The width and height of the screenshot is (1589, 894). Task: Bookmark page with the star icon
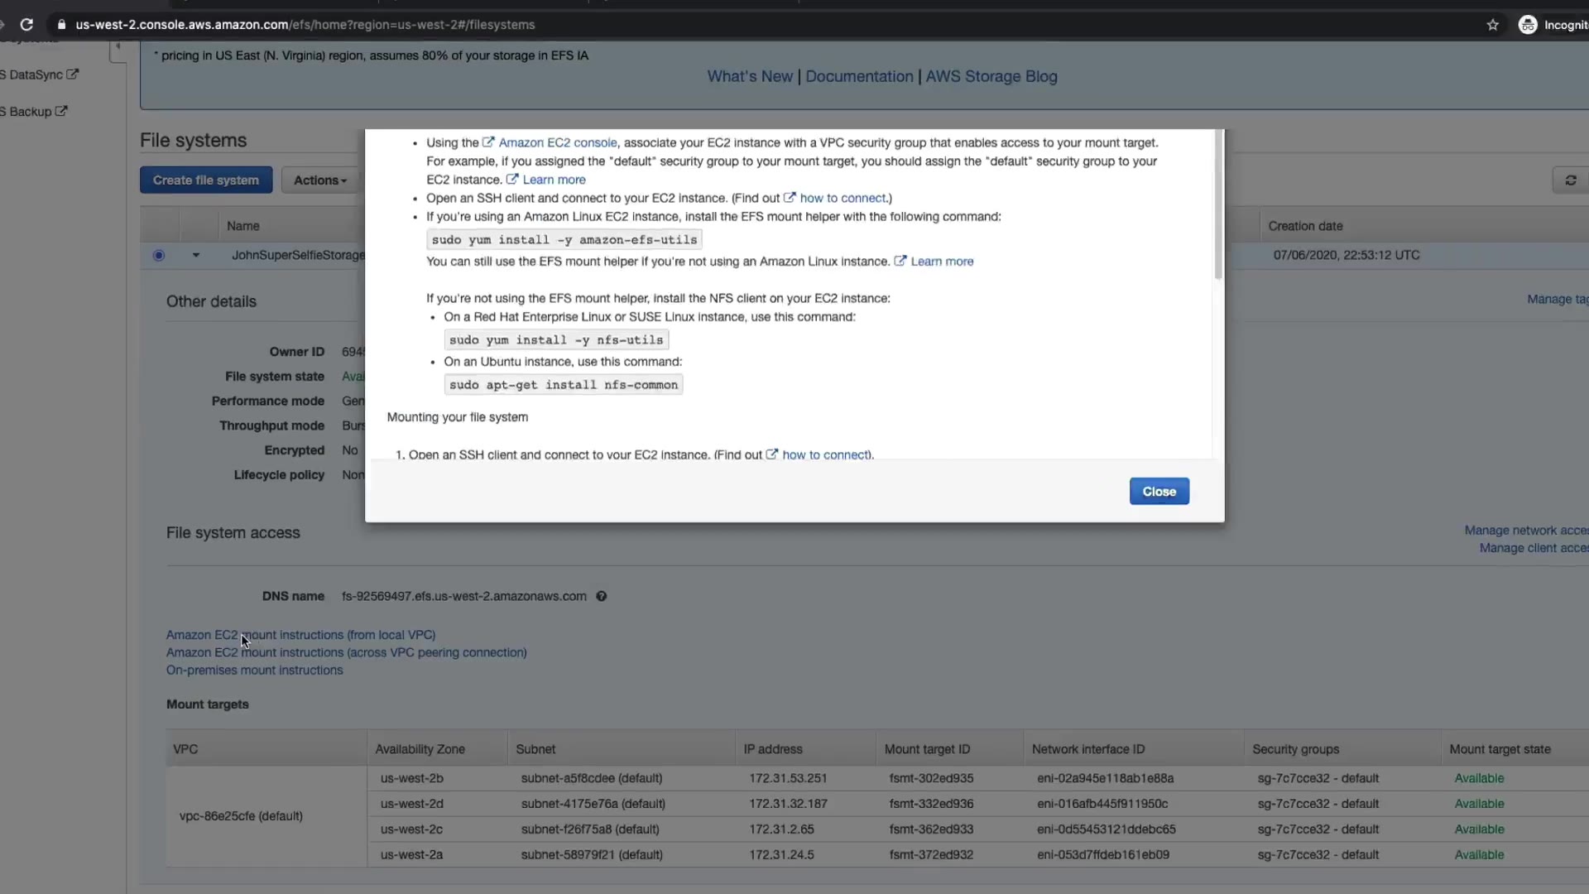(1492, 25)
